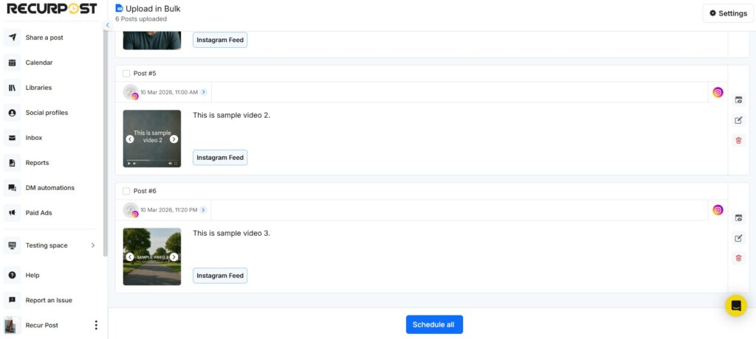This screenshot has height=339, width=756.
Task: Go to Social profiles menu item
Action: pyautogui.click(x=47, y=113)
